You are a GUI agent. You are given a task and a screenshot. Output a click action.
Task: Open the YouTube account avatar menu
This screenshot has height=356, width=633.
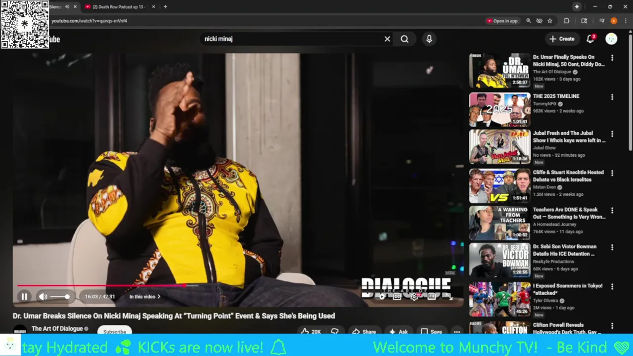(611, 39)
